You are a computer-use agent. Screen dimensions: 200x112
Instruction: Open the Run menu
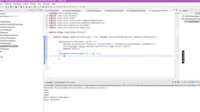pos(39,4)
